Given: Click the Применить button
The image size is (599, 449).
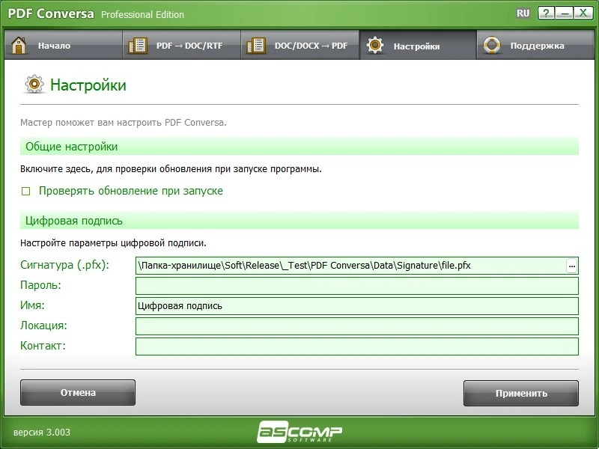Looking at the screenshot, I should (521, 394).
